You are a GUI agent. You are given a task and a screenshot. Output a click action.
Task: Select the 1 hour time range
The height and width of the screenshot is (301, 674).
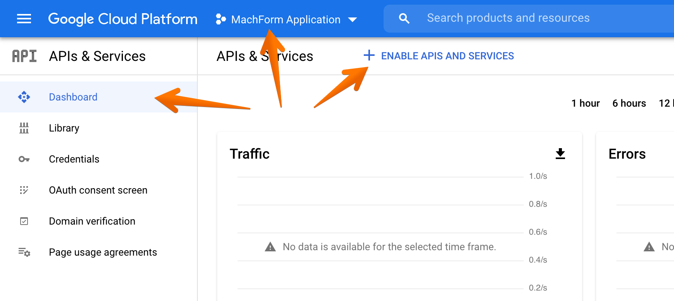586,103
